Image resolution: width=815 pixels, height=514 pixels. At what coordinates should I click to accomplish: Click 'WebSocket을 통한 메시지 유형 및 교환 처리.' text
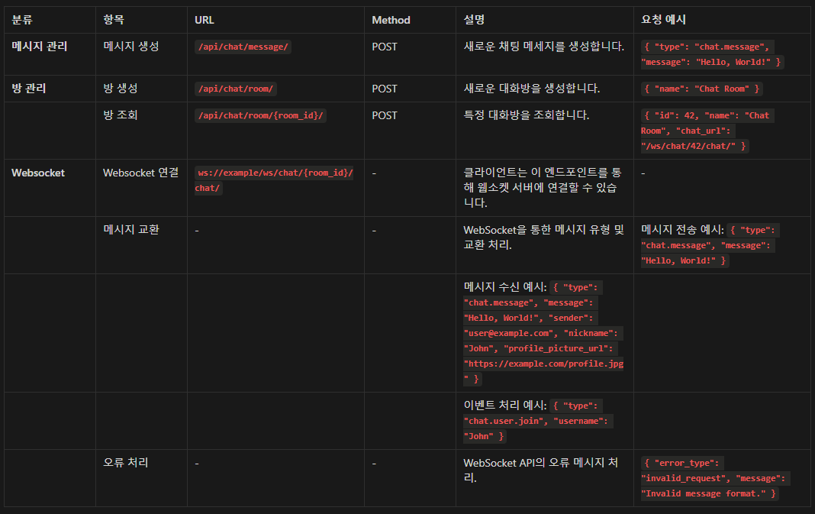click(543, 238)
